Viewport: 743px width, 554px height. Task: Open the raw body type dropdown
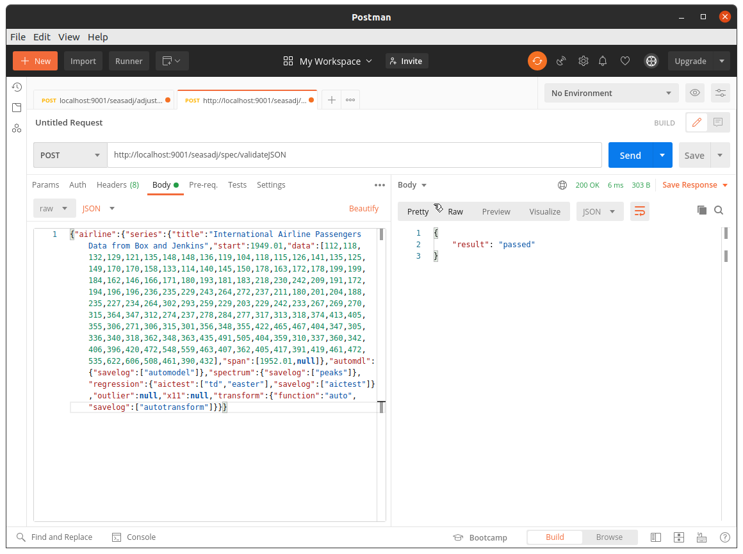(x=54, y=209)
